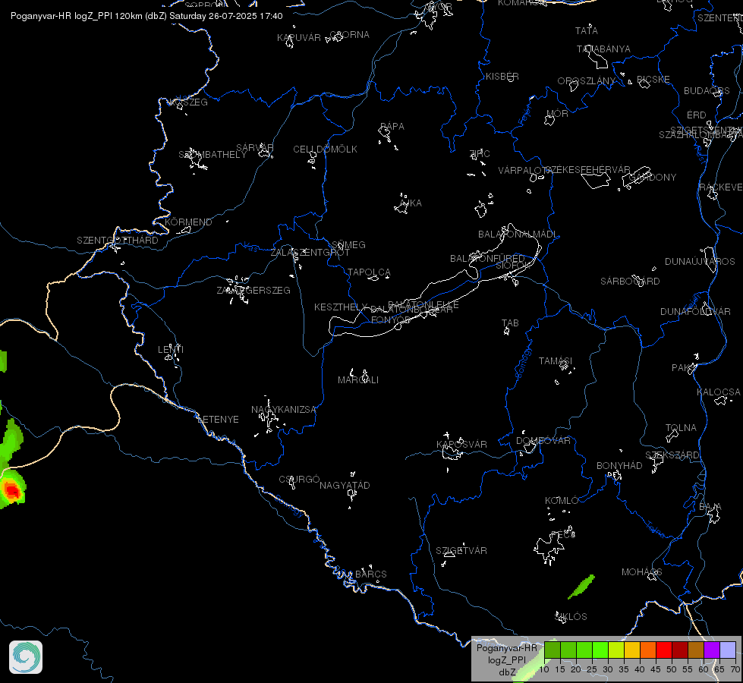Click the SÁRVÁR city label

coord(254,148)
